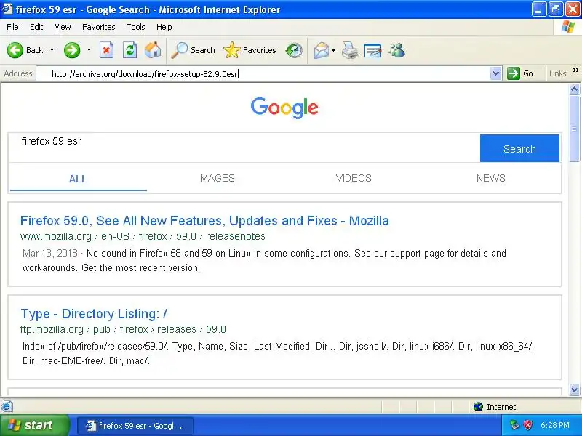Open the Help menu
This screenshot has width=582, height=436.
[164, 27]
